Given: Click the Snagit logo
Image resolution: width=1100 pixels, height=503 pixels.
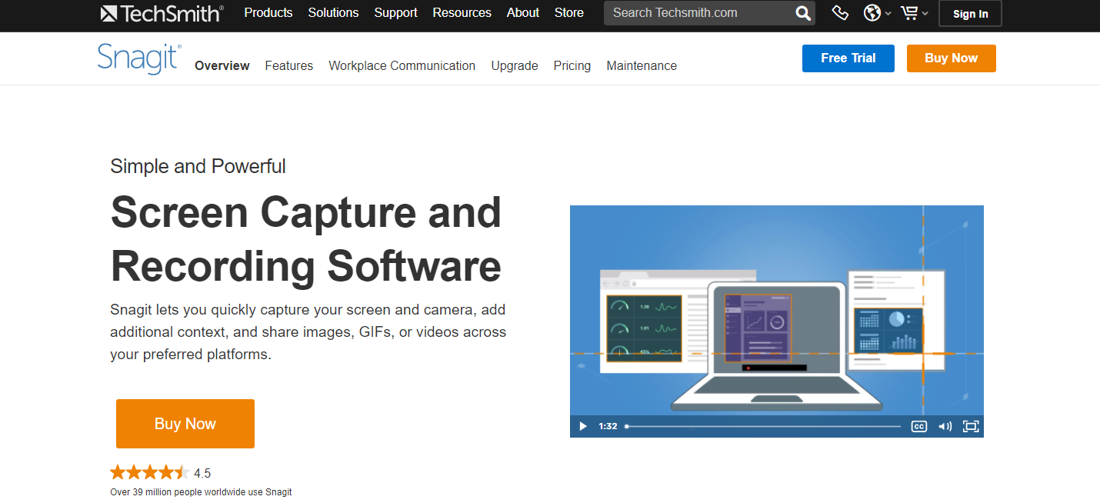Looking at the screenshot, I should (x=139, y=58).
